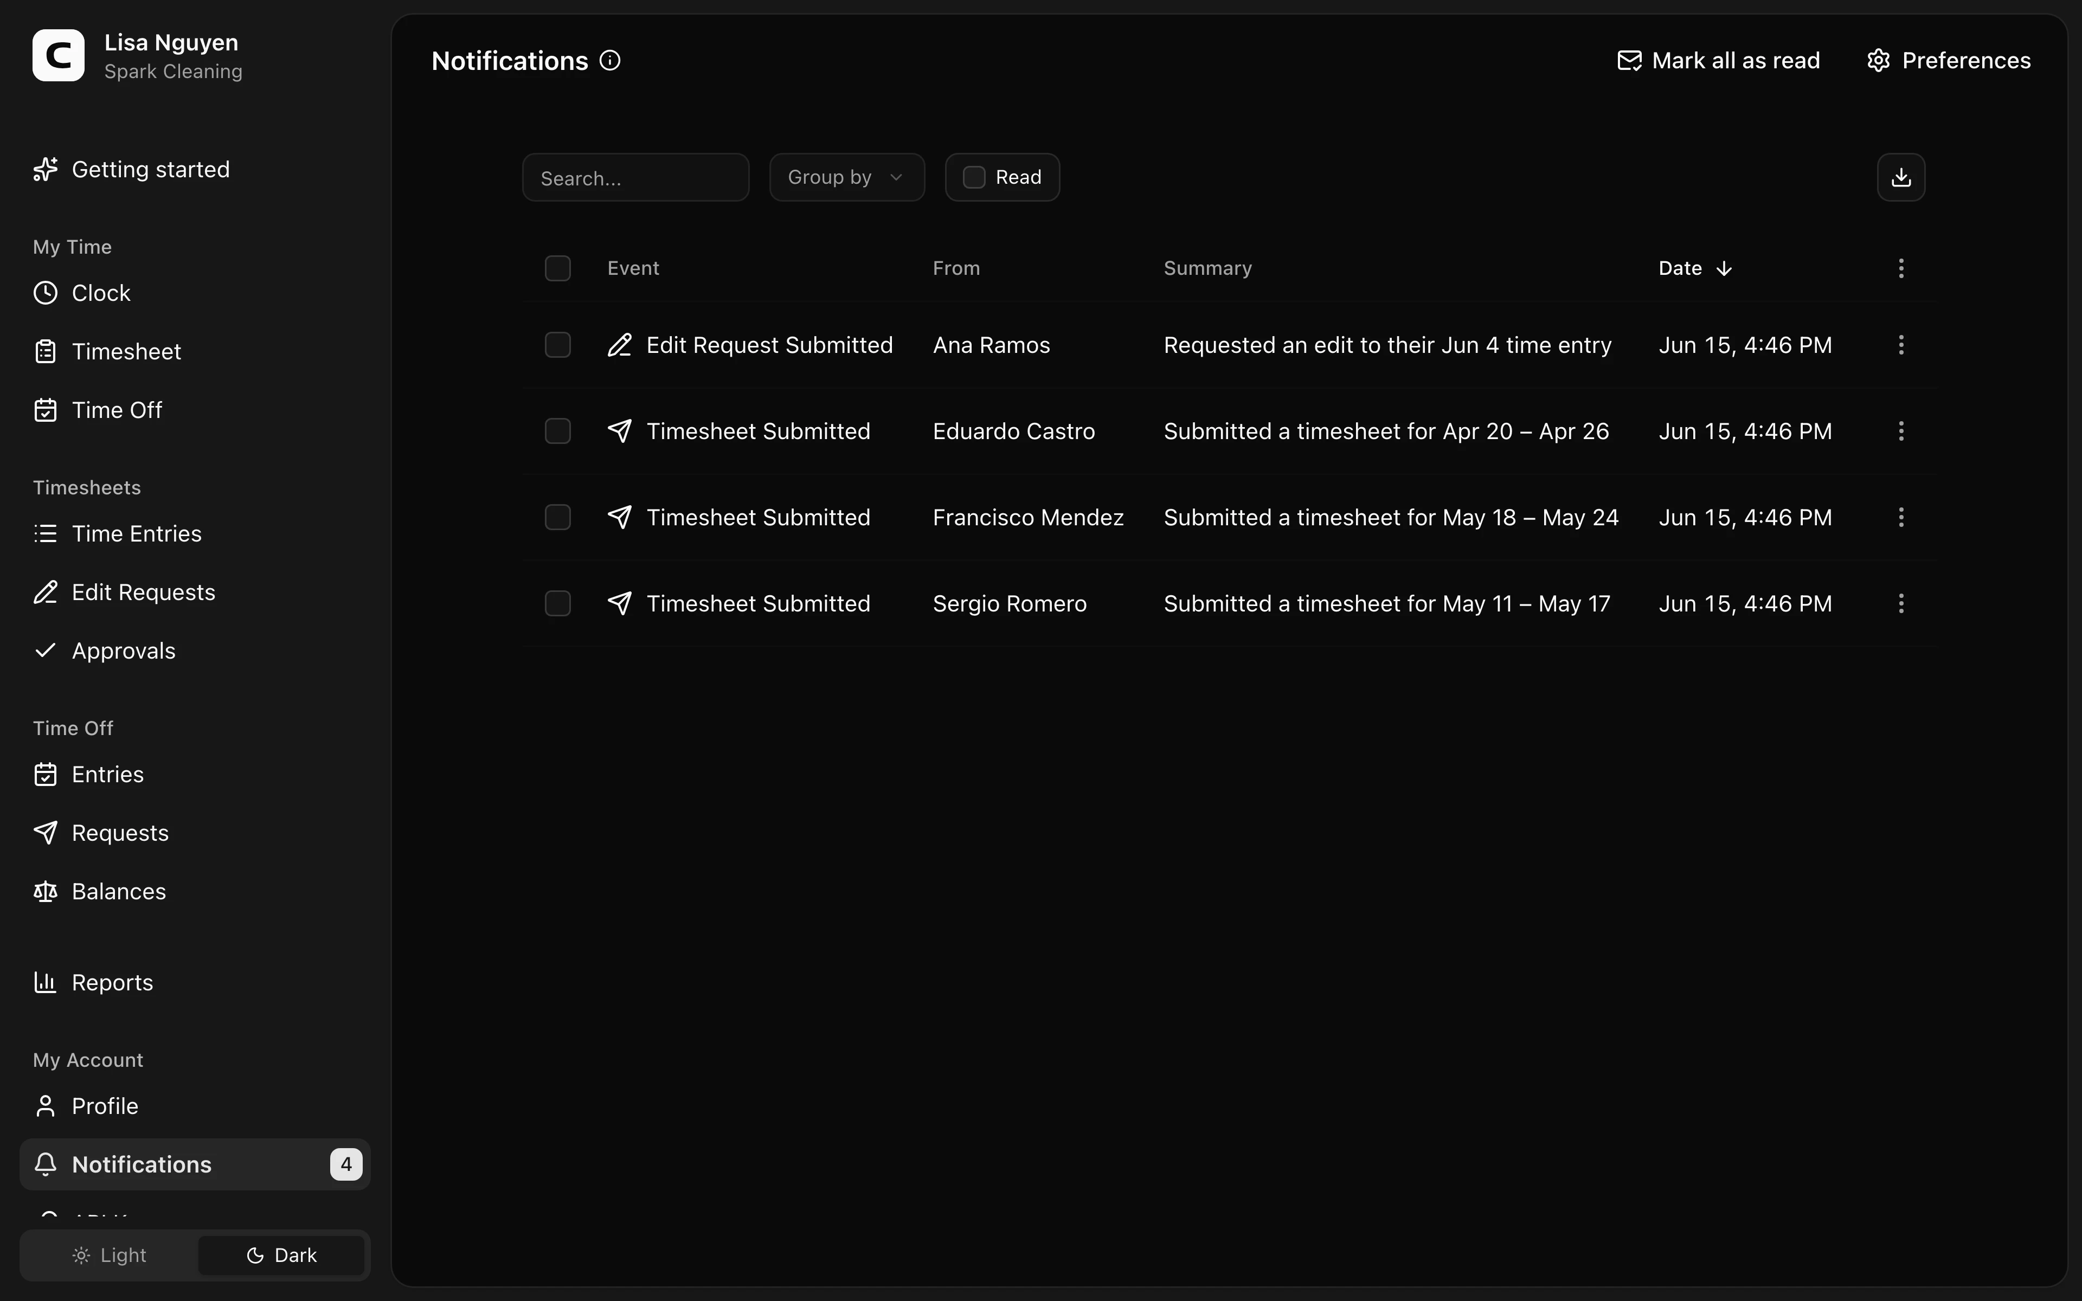Check the Francisco Mendez notification row
This screenshot has width=2082, height=1301.
point(557,517)
